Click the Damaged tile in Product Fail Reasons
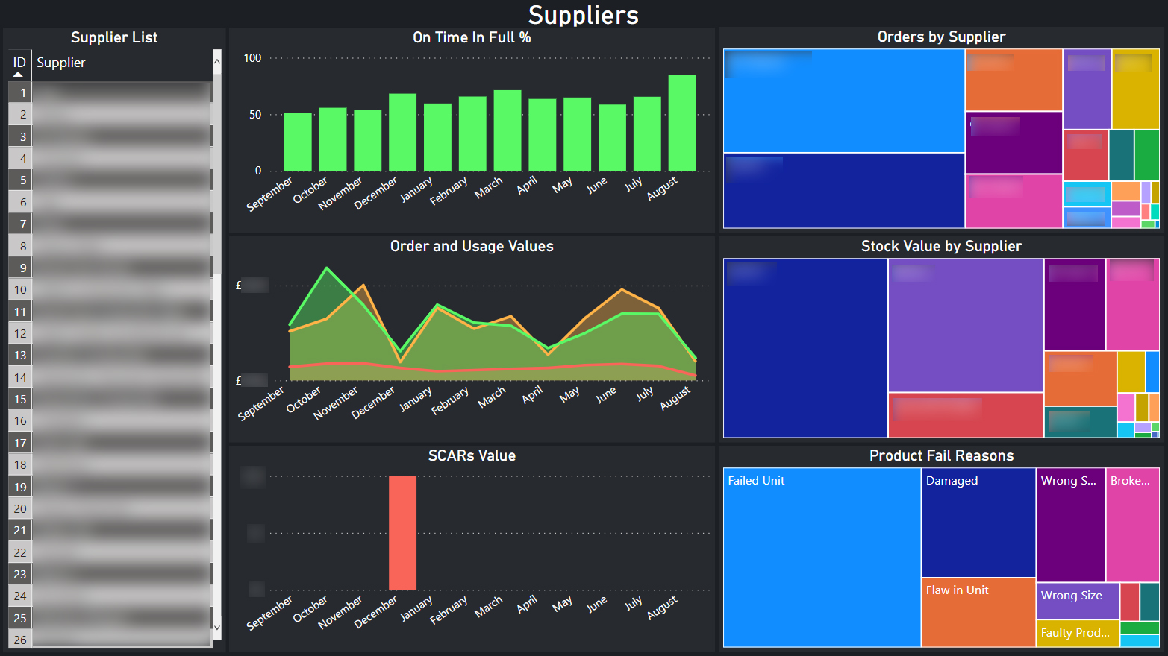The width and height of the screenshot is (1168, 656). [x=978, y=523]
